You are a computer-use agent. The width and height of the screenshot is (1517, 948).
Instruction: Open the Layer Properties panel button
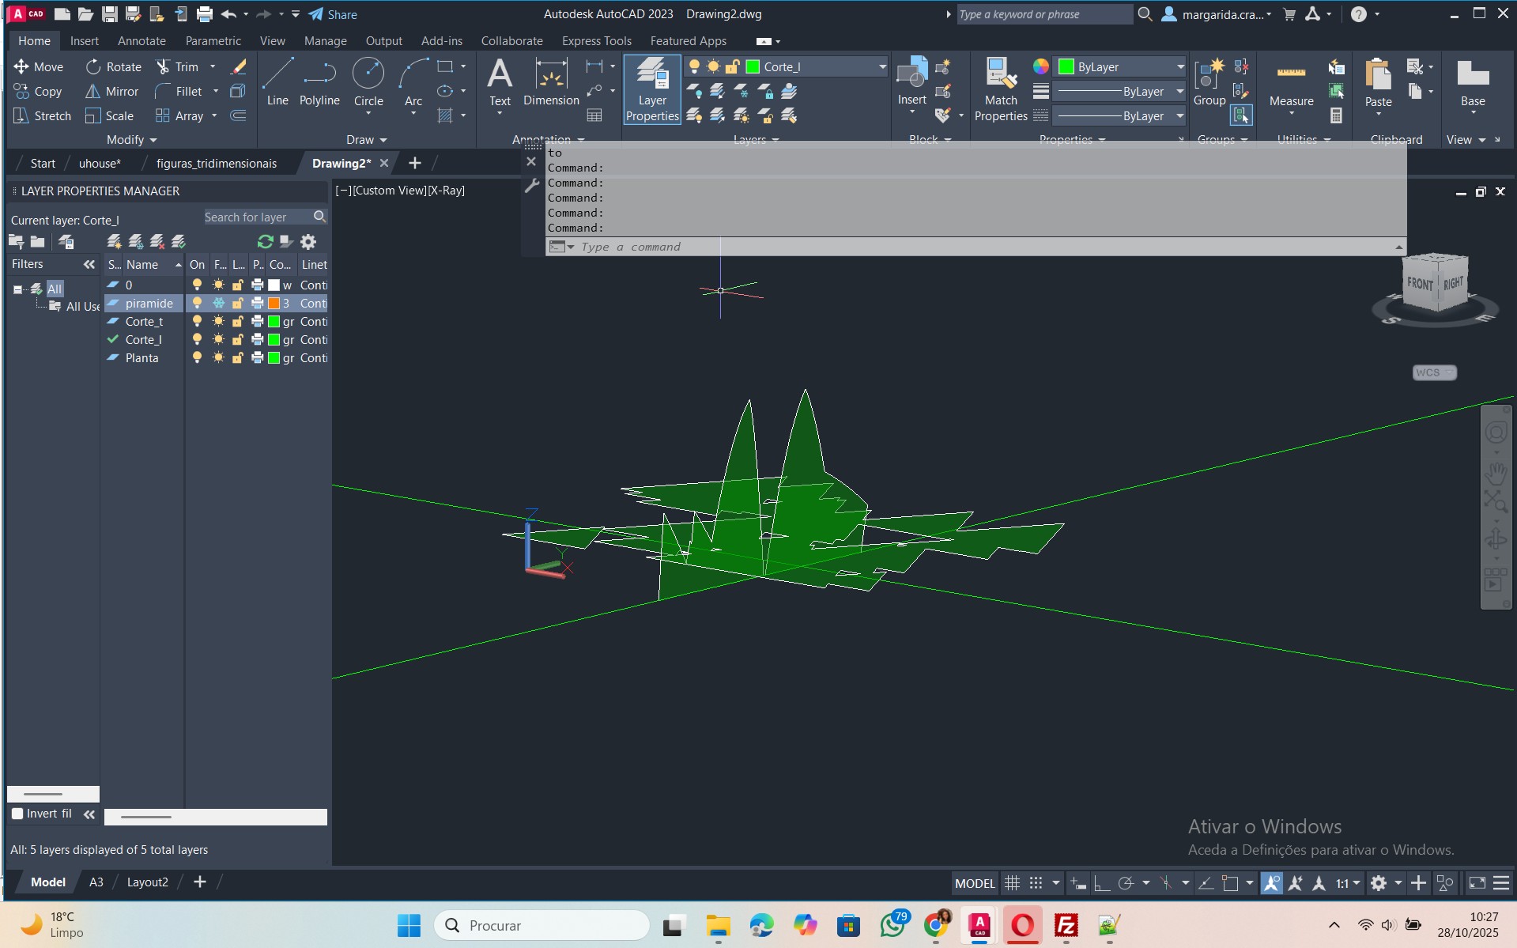[652, 90]
